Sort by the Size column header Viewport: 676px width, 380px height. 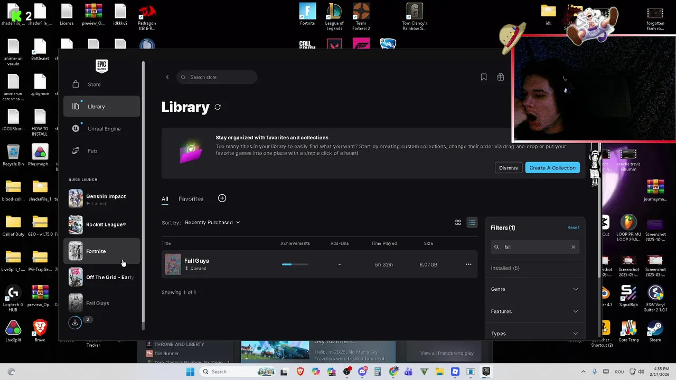click(x=428, y=243)
